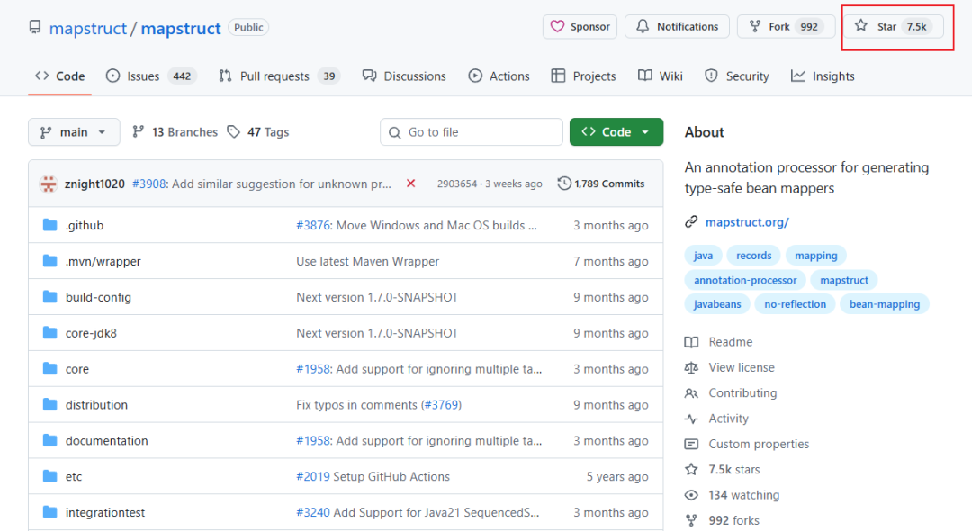The width and height of the screenshot is (972, 531).
Task: Open the distribution folder
Action: tap(96, 405)
